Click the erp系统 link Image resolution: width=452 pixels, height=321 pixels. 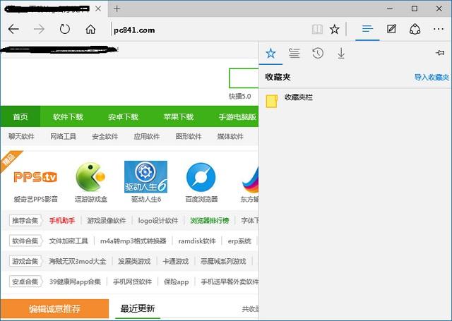coord(239,241)
